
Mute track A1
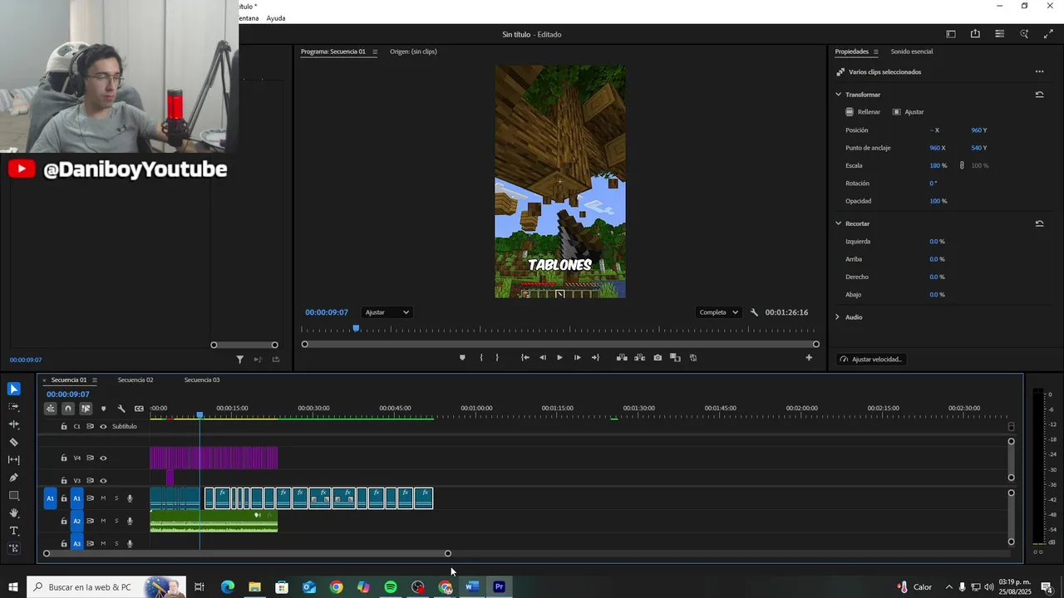(x=103, y=498)
